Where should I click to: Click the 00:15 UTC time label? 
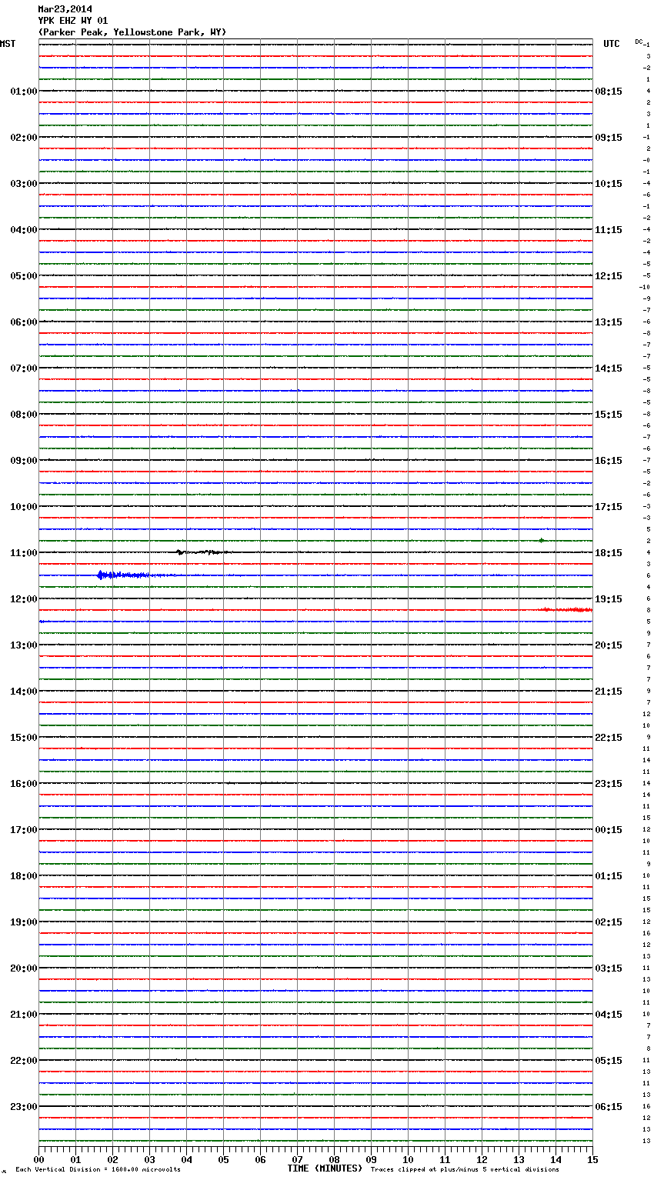point(609,830)
